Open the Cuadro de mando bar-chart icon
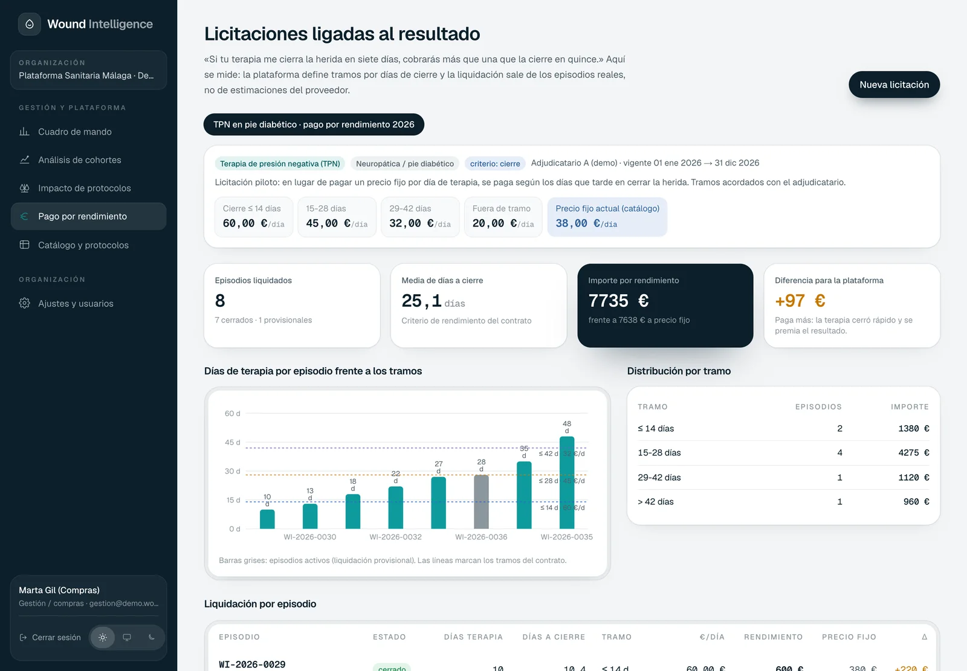Viewport: 967px width, 671px height. coord(25,132)
